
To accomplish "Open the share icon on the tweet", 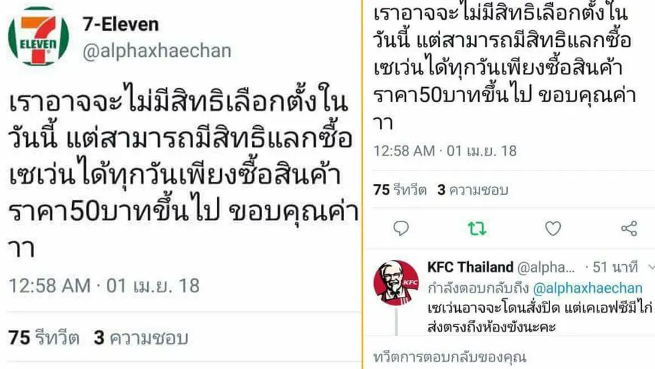I will pyautogui.click(x=629, y=229).
